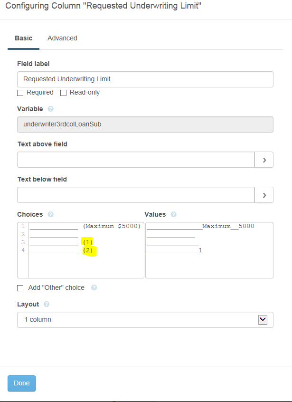Open the Layout 1 column dropdown

click(x=145, y=320)
